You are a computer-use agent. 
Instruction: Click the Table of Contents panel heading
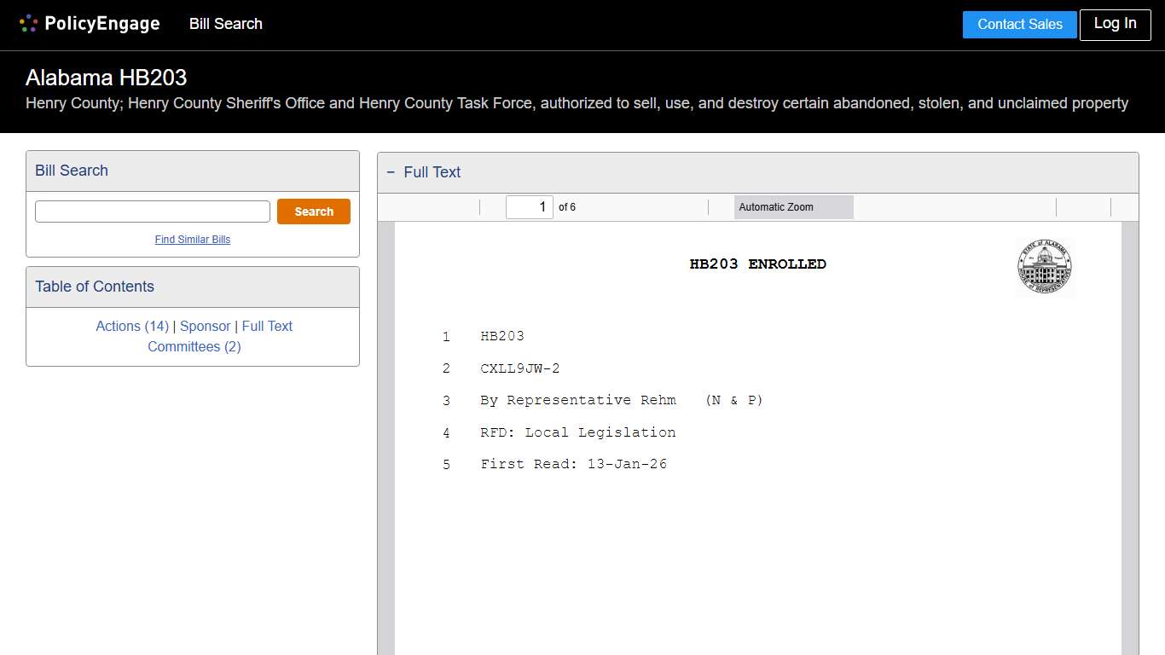(95, 287)
